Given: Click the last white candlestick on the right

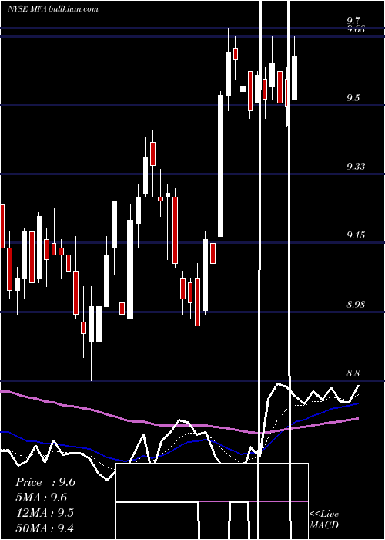Looking at the screenshot, I should pyautogui.click(x=295, y=77).
